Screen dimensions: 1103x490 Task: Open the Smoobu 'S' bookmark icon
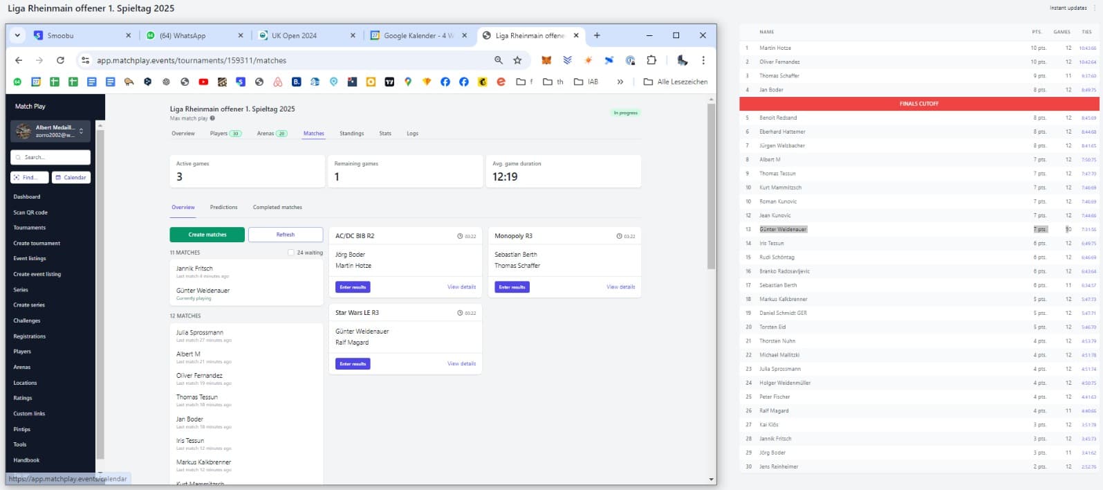(241, 82)
